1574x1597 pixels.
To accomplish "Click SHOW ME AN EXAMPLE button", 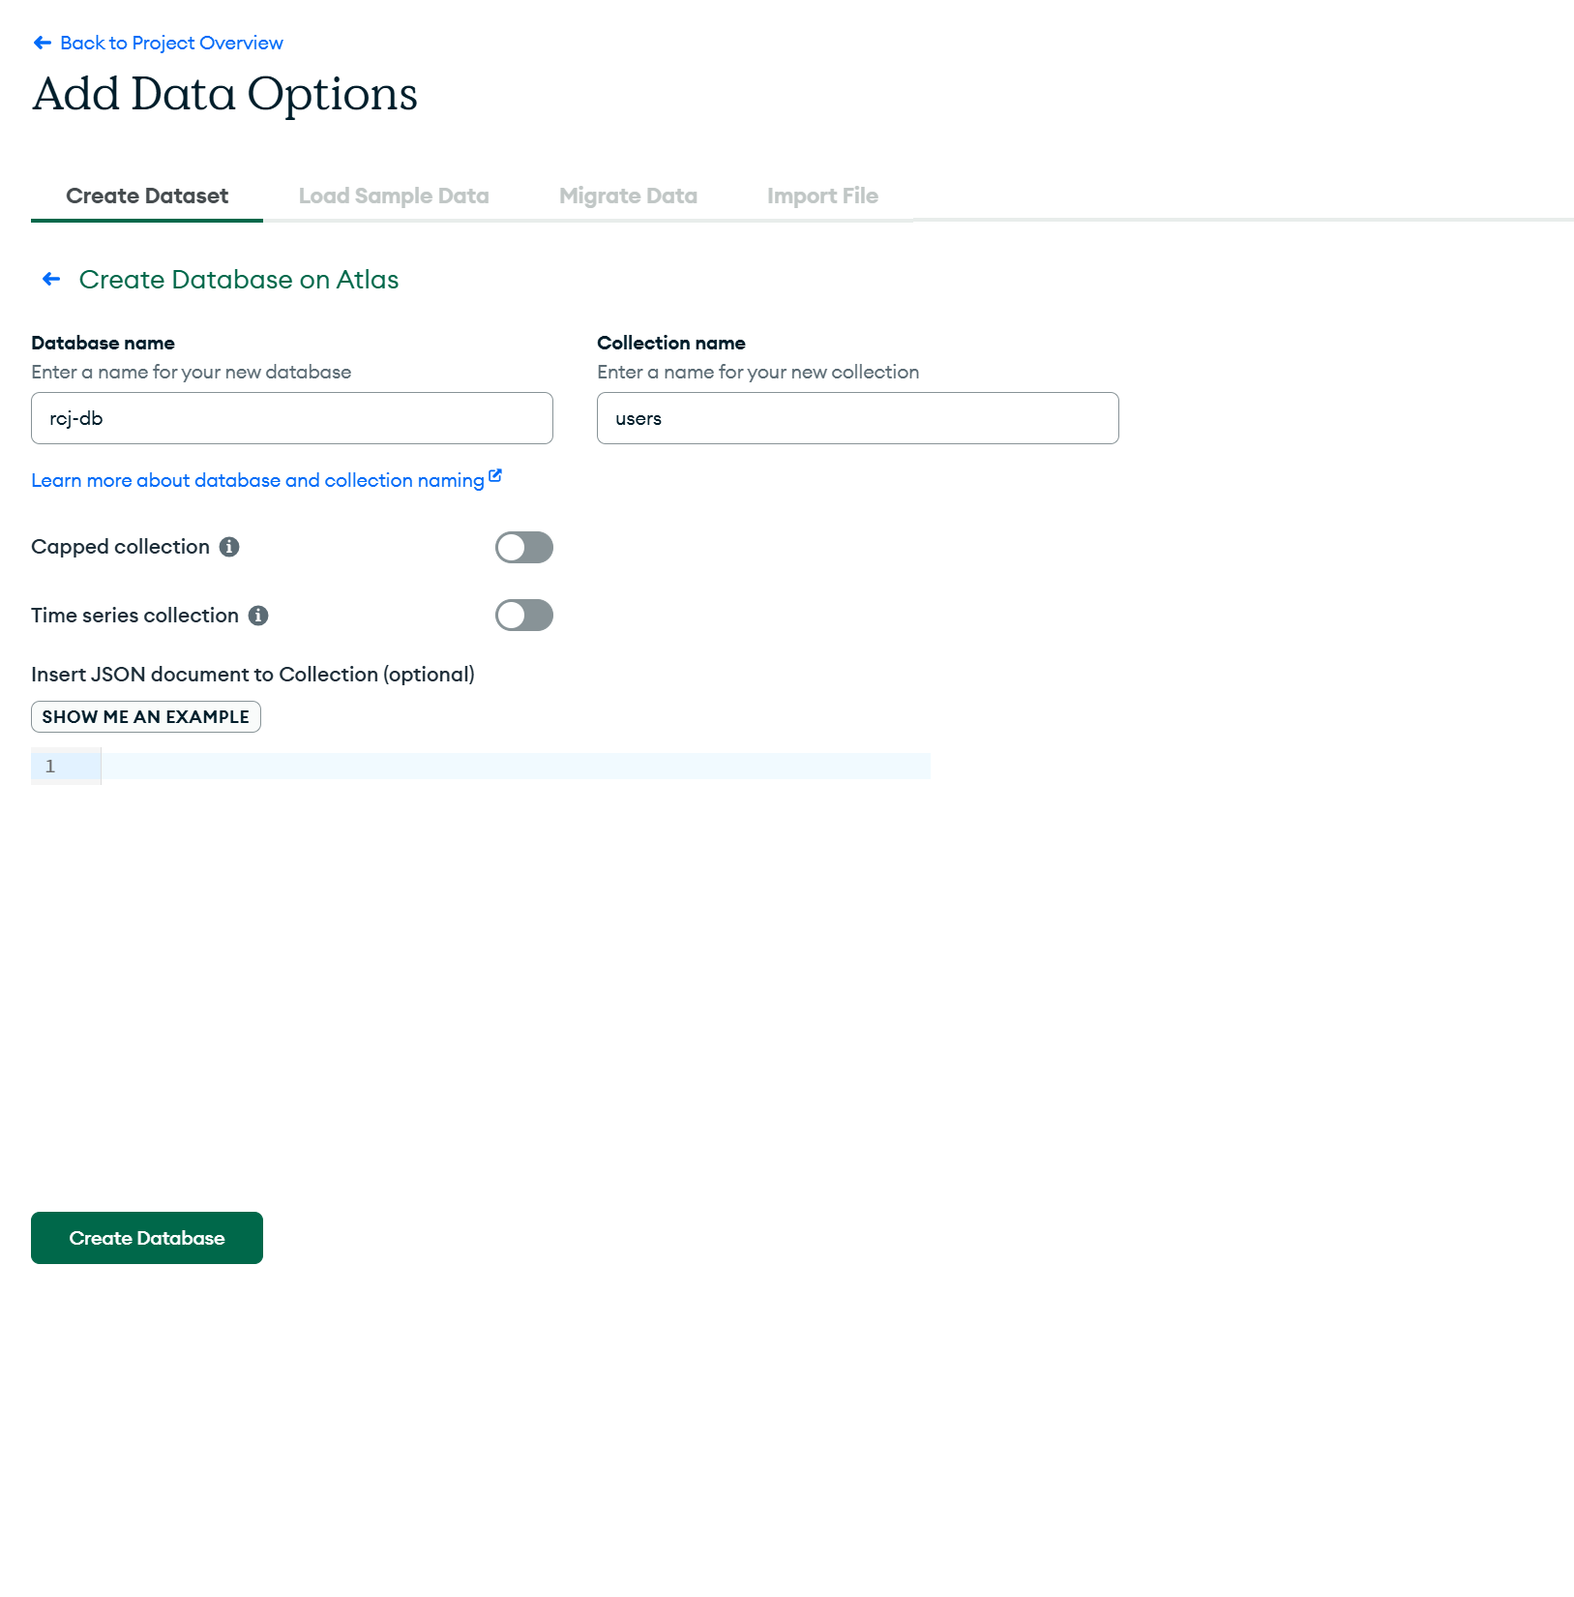I will coord(146,717).
